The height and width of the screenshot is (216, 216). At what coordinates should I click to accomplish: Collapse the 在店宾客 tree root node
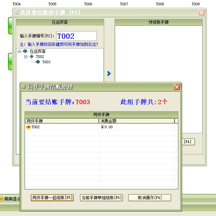pos(19,51)
